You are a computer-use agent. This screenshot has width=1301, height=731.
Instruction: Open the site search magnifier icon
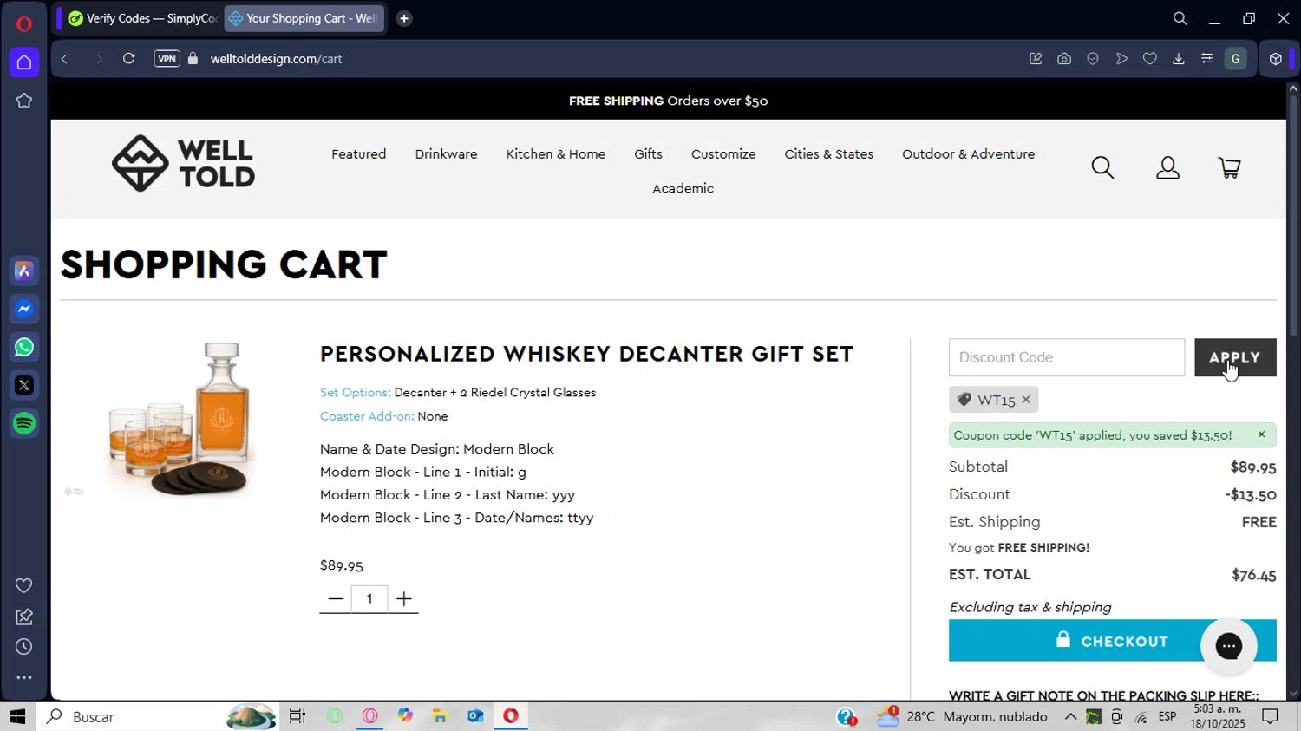click(x=1102, y=167)
